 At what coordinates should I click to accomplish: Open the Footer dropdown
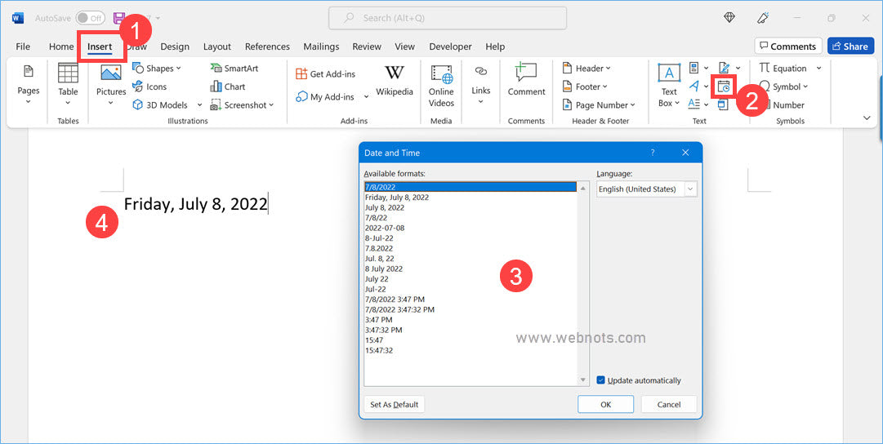pos(585,87)
